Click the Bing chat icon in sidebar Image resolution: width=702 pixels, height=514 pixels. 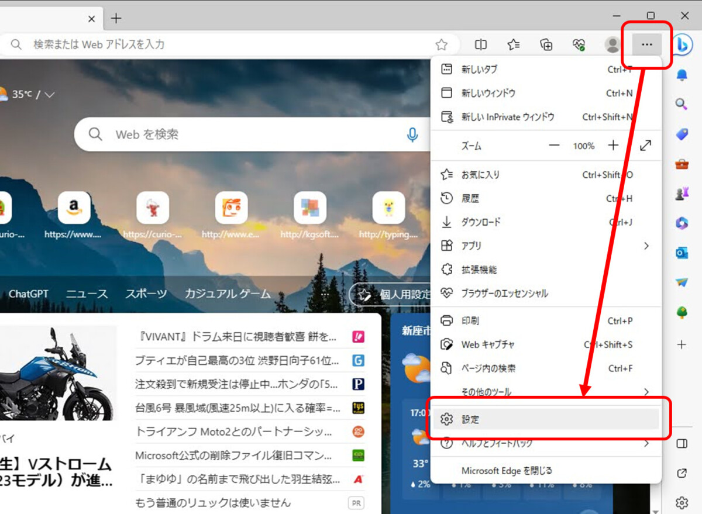682,44
